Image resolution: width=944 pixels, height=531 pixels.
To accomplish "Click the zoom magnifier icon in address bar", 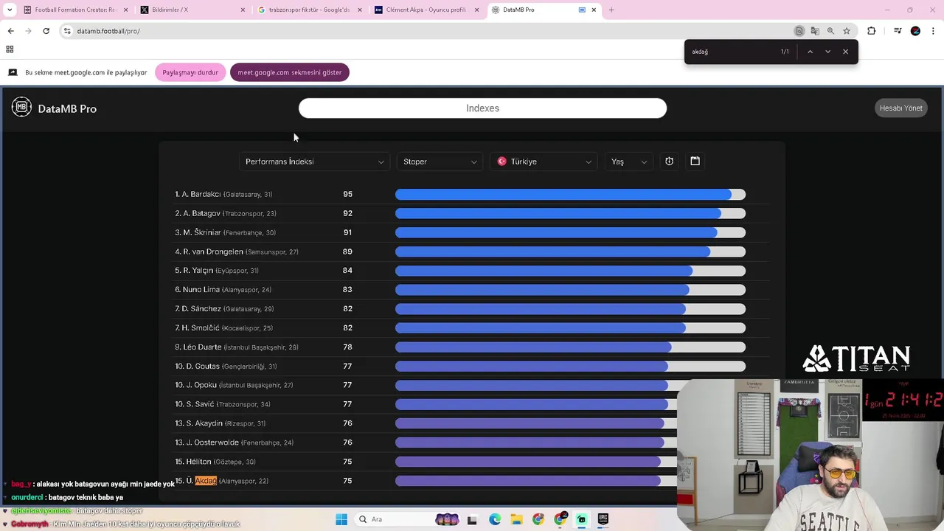I will click(x=830, y=31).
